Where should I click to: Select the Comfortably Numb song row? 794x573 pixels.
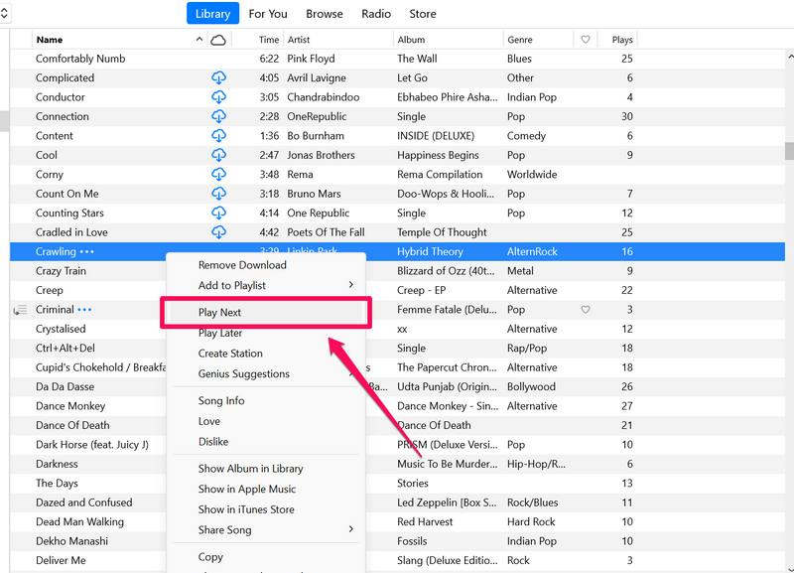coord(80,59)
